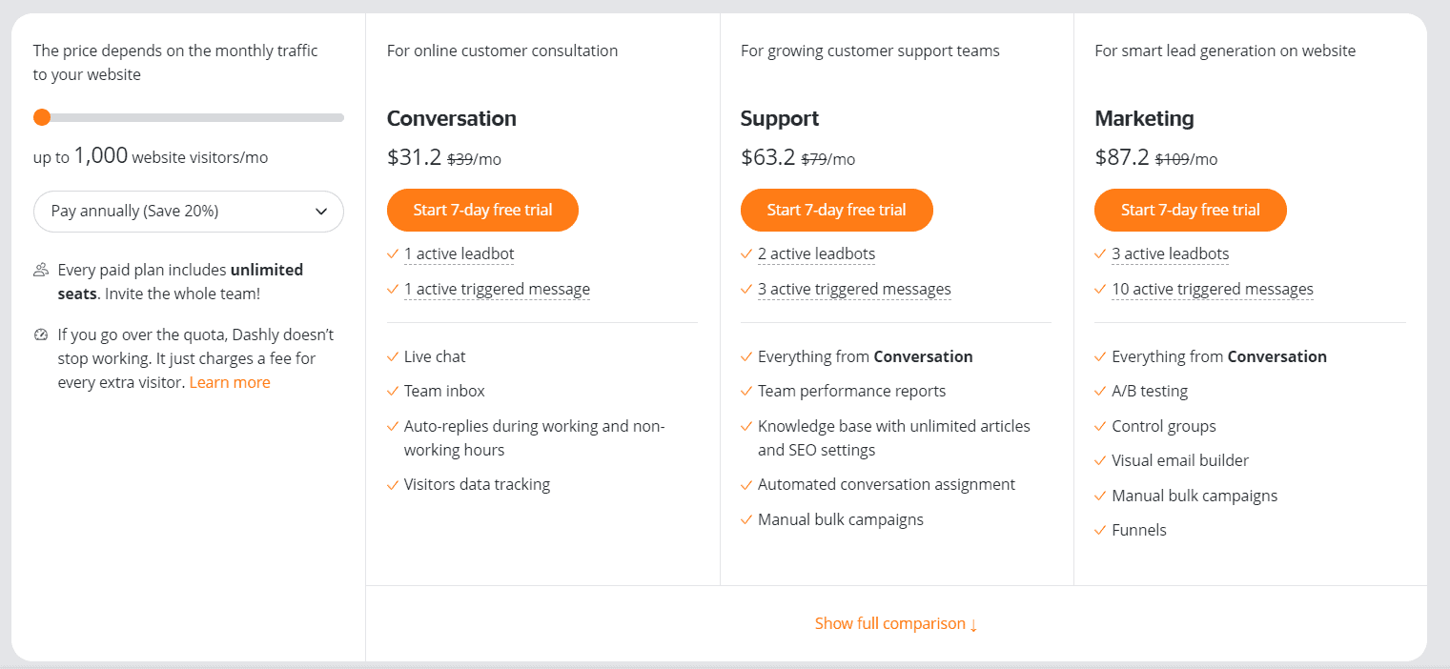Click the unlimited seats people icon
Screen dimensions: 1450x669
coord(41,270)
